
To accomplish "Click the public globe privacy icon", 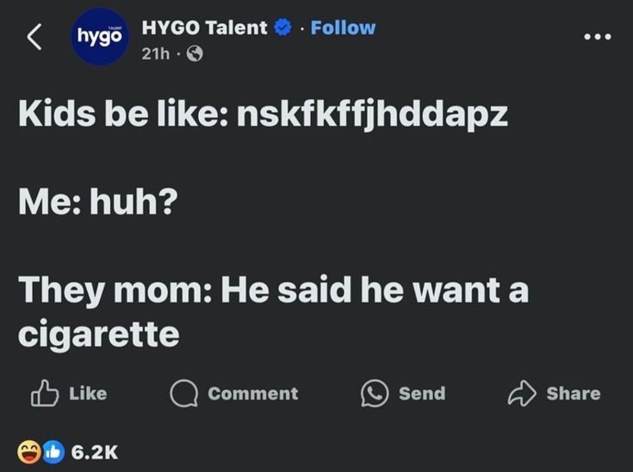I will point(195,54).
